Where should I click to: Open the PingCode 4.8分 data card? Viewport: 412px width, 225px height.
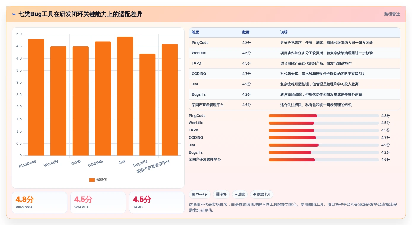[39, 202]
